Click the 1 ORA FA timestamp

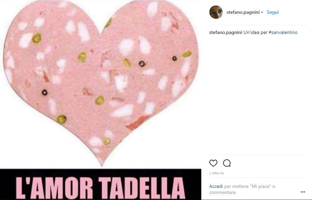coord(216,173)
